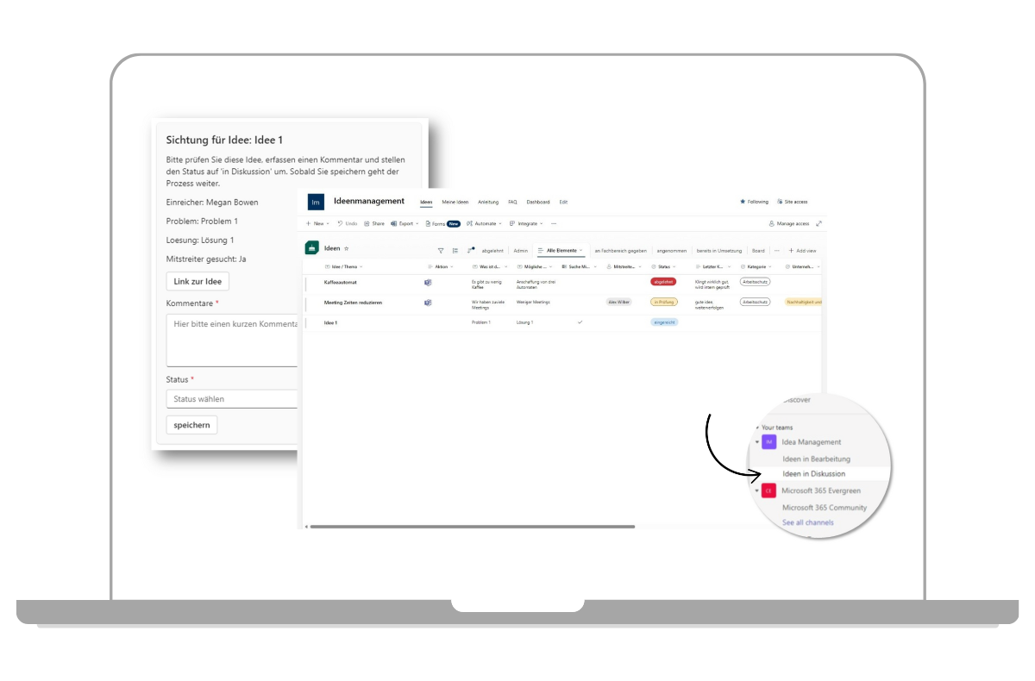The image size is (1035, 681).
Task: Click the group-by icon next to the filter
Action: pyautogui.click(x=455, y=251)
